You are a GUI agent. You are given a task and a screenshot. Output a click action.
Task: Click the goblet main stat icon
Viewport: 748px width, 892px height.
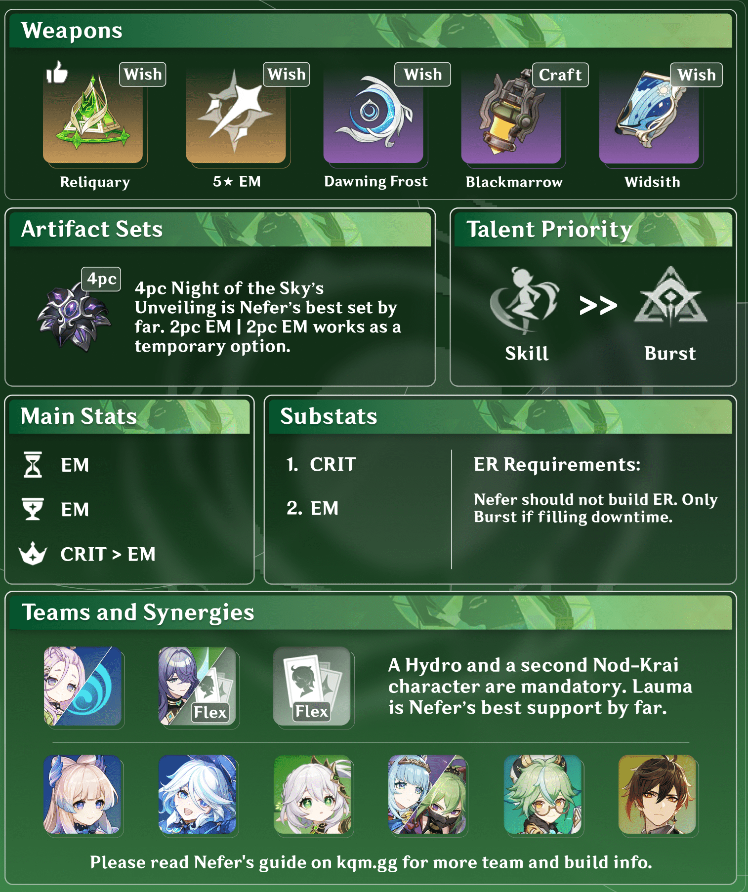[33, 509]
